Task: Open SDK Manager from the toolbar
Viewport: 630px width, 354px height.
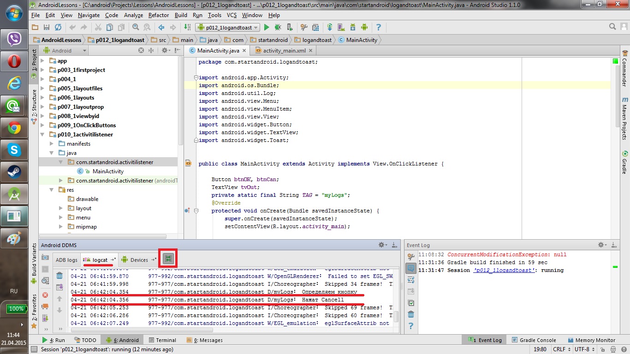Action: click(x=353, y=28)
